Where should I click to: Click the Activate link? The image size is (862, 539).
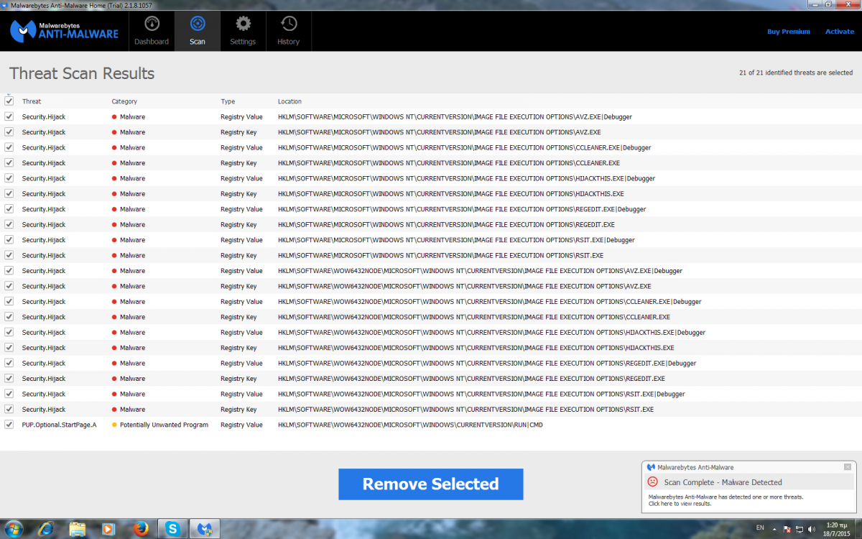[x=840, y=32]
